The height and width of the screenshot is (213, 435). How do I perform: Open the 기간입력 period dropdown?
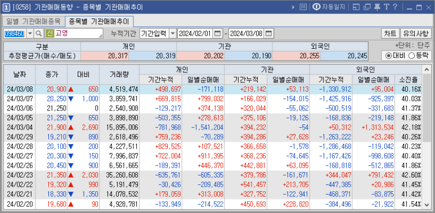coord(173,34)
